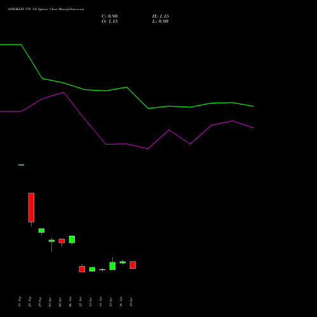Select the tall red candlestick for 28 Sep
Viewport: 317px width, 317px height.
(31, 207)
